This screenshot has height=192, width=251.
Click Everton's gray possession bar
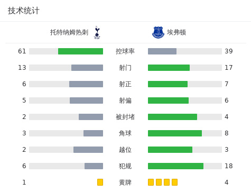pyautogui.click(x=162, y=51)
